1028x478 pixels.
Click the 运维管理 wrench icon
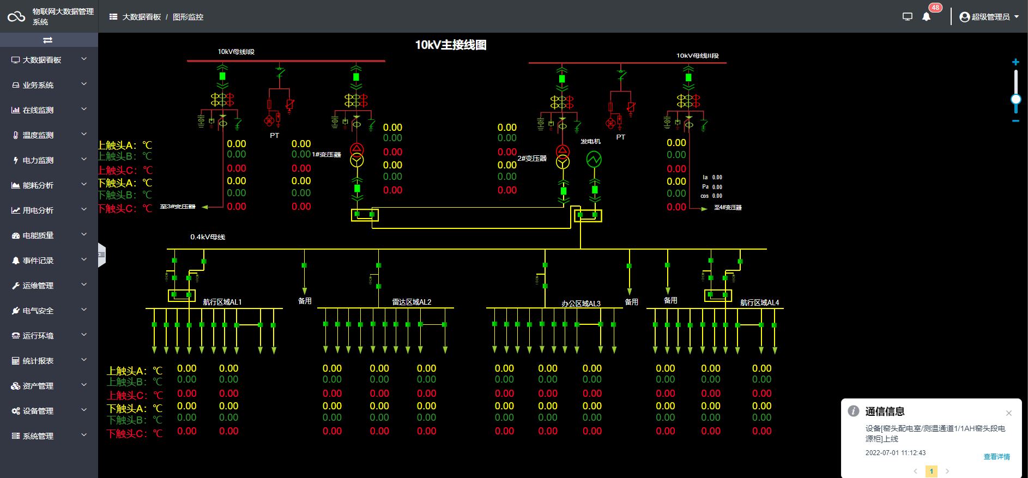(16, 286)
